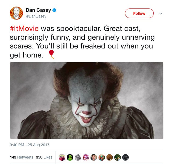Screen dimensions: 172x164
Task: Click the green foliage liker avatar
Action: click(x=117, y=157)
